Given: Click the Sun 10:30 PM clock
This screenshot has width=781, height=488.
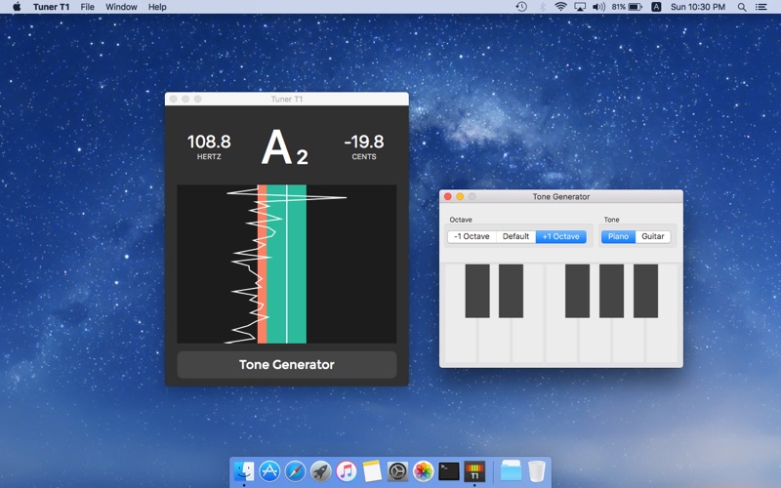Looking at the screenshot, I should 697,7.
